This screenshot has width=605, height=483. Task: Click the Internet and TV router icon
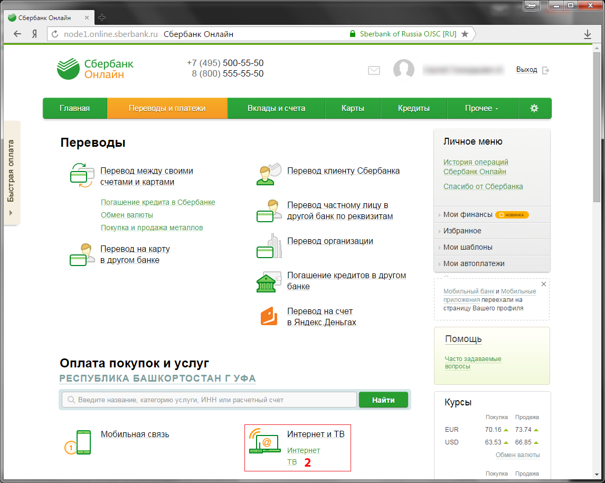tap(264, 441)
